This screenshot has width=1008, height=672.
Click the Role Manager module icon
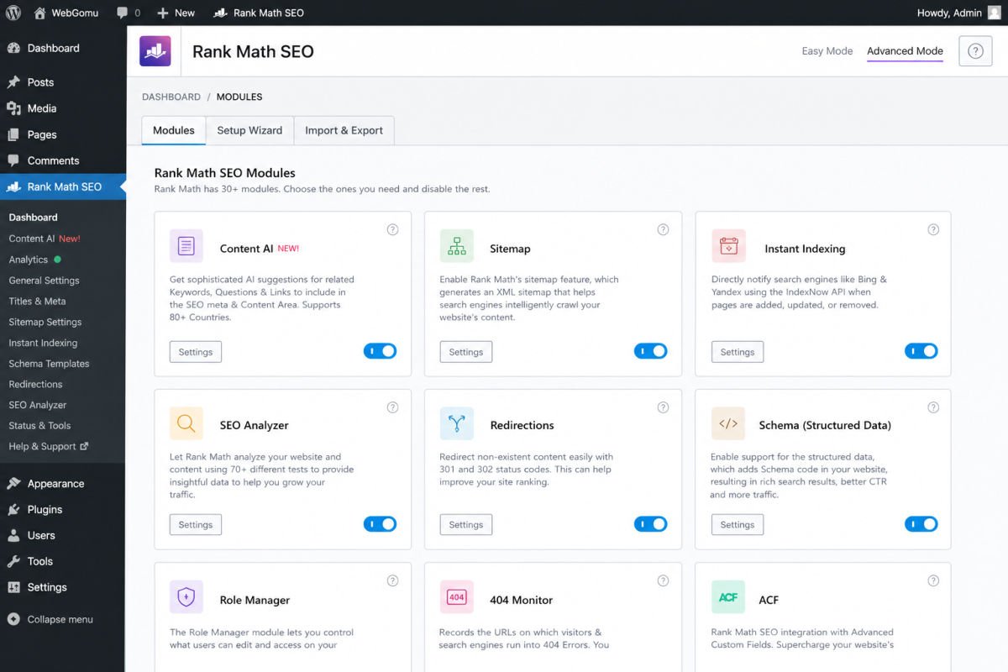[x=186, y=597]
